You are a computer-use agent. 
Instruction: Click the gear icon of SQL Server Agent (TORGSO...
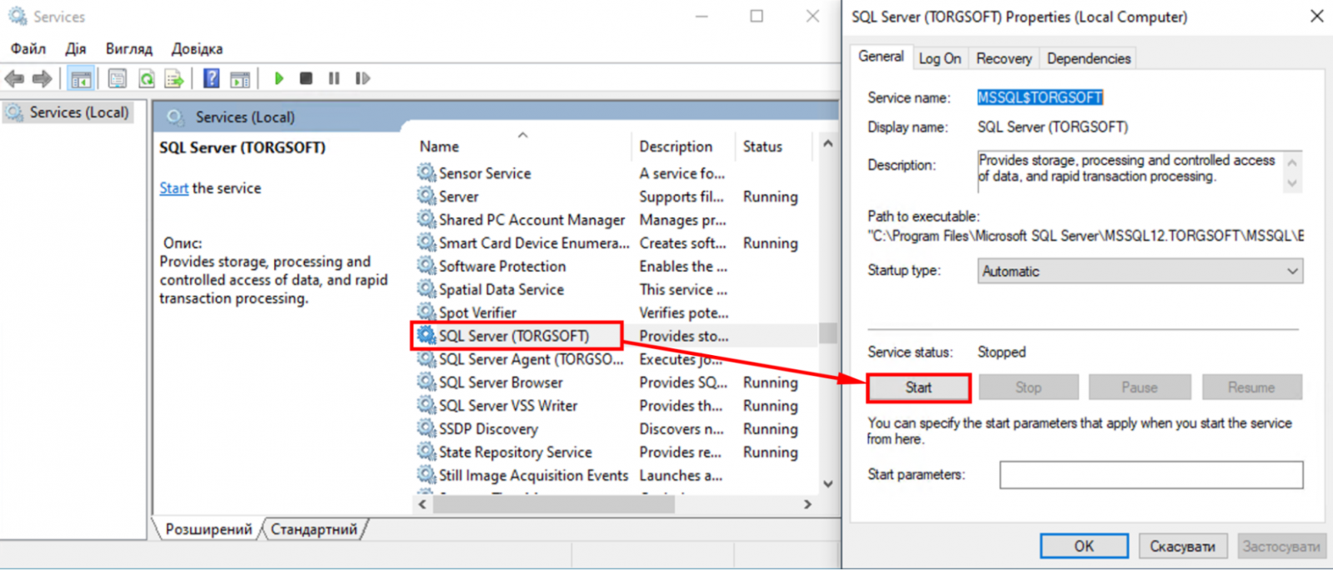pyautogui.click(x=427, y=358)
